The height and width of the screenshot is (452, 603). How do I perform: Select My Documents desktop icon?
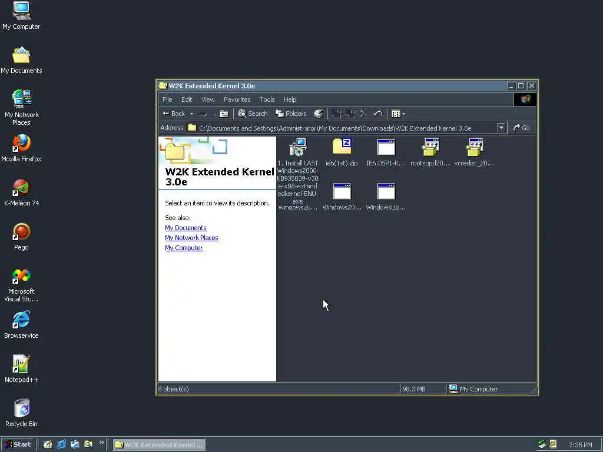click(21, 61)
